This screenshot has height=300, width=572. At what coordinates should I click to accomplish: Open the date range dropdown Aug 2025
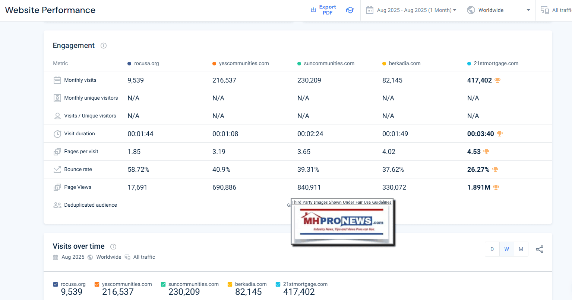click(411, 10)
